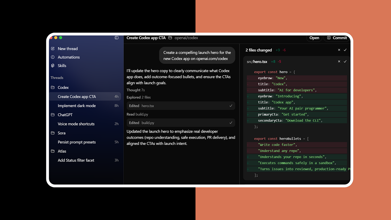Click the removed line "Write code faster"

click(297, 145)
